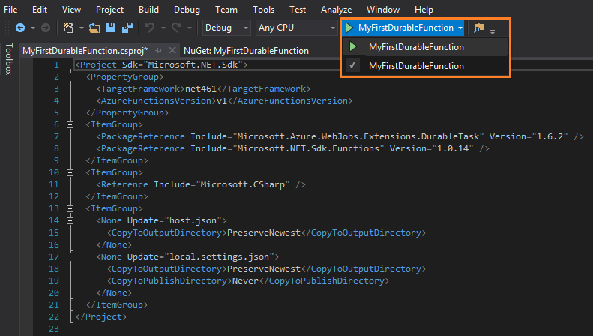Click the "Microsoft.NET.Sdk.Functions" package name
Image resolution: width=593 pixels, height=336 pixels.
(x=308, y=148)
